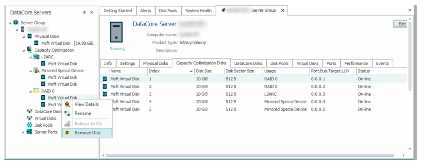The image size is (421, 165).
Task: Open the System Health tab
Action: pos(198,11)
